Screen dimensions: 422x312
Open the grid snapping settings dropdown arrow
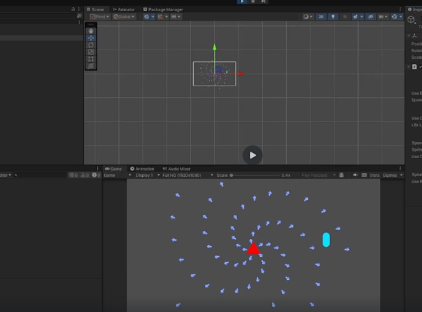[x=166, y=17]
